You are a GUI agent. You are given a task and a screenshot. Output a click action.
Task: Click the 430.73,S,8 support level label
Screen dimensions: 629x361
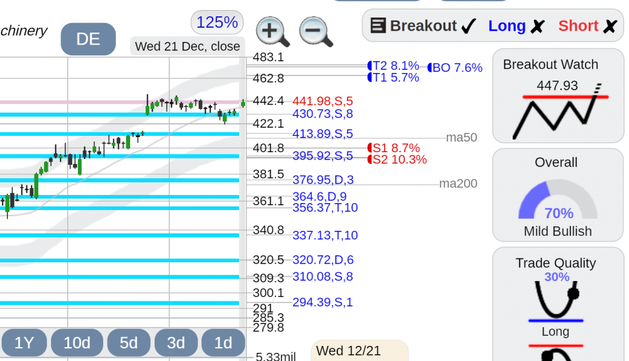pyautogui.click(x=323, y=114)
